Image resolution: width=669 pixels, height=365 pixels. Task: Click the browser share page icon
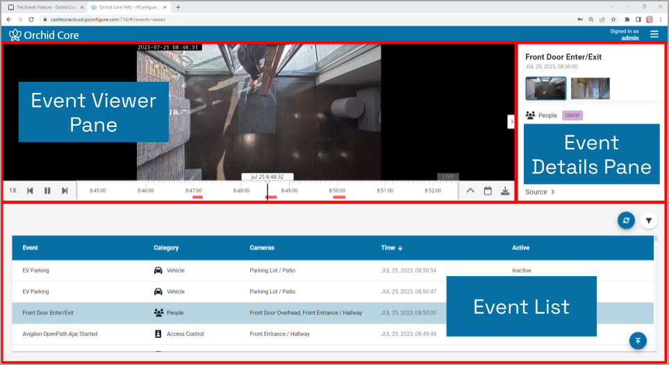[602, 19]
